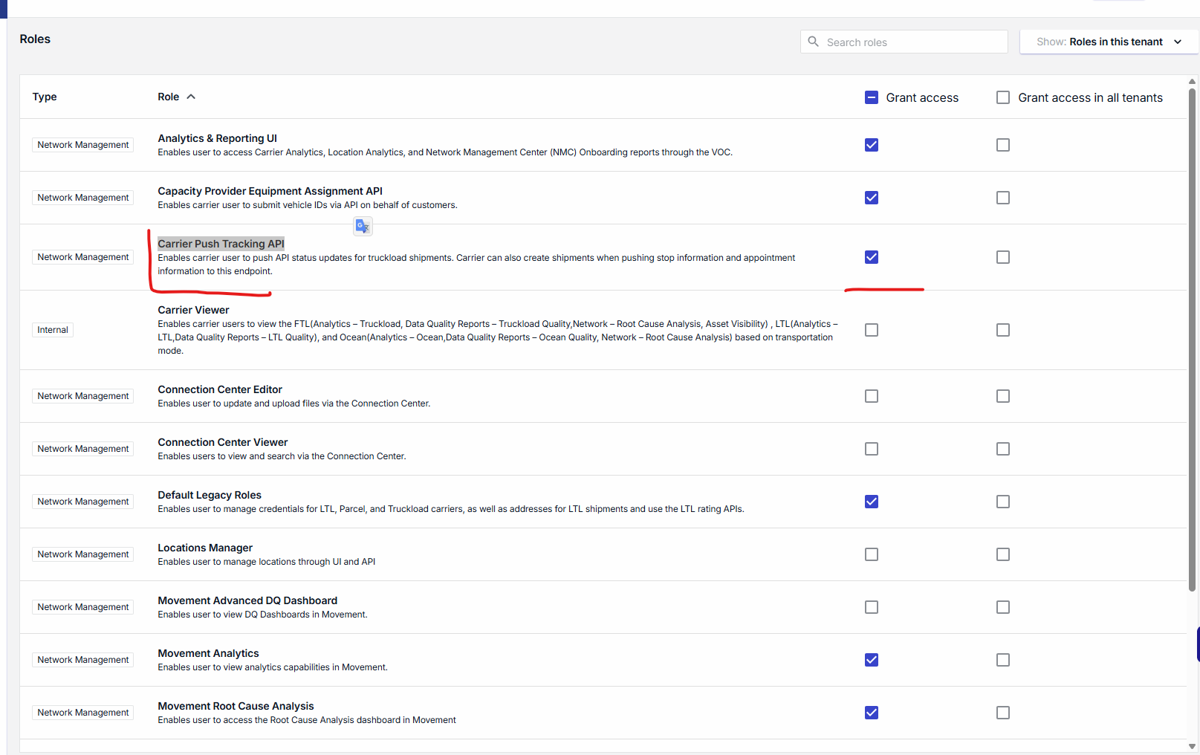Check Grant access for Carrier Viewer
Viewport: 1200px width, 755px height.
(872, 330)
